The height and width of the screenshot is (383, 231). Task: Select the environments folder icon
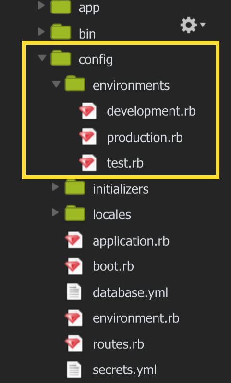tap(75, 83)
